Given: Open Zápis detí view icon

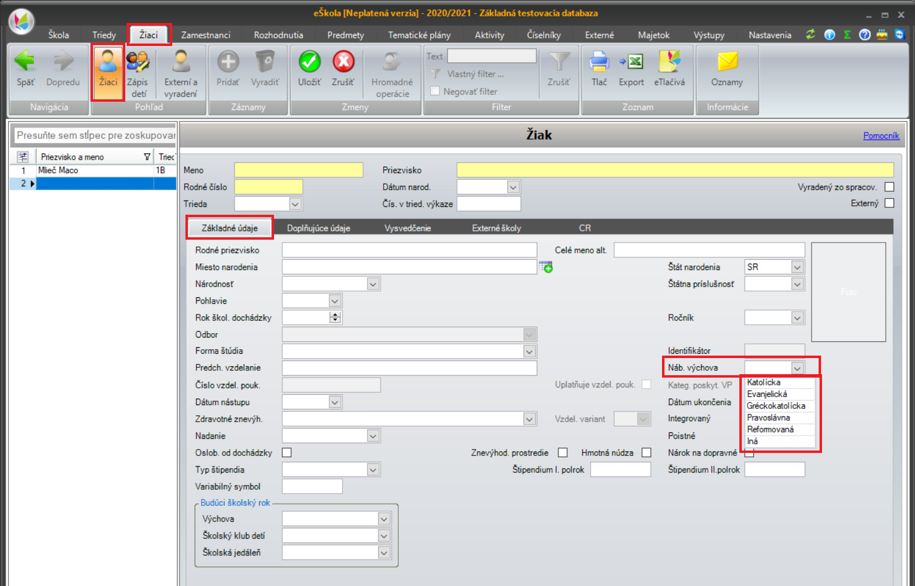Looking at the screenshot, I should pyautogui.click(x=137, y=61).
